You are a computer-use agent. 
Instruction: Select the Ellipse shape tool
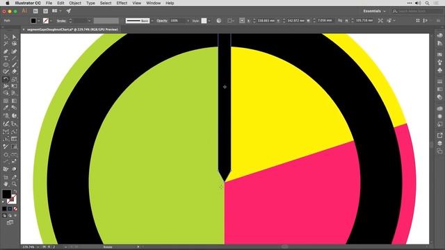(6, 65)
